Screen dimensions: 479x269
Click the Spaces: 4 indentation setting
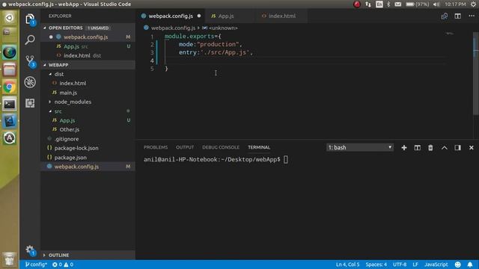(376, 265)
